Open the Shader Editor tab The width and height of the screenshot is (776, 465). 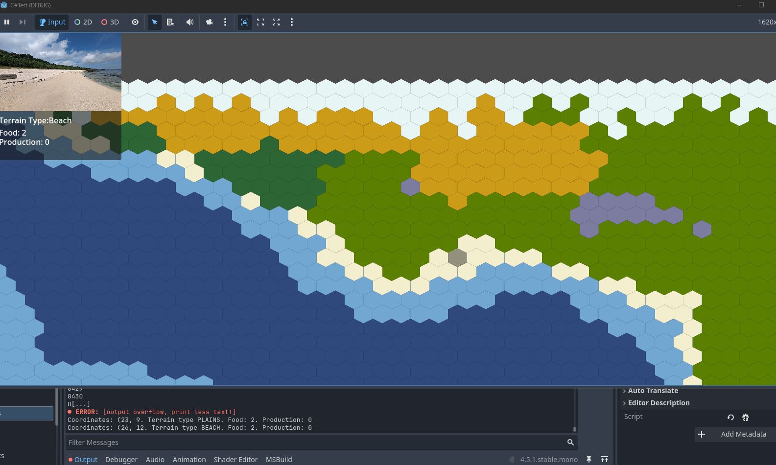[235, 460]
